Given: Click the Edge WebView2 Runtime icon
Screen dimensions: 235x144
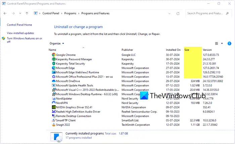Looking at the screenshot, I should [54, 72].
